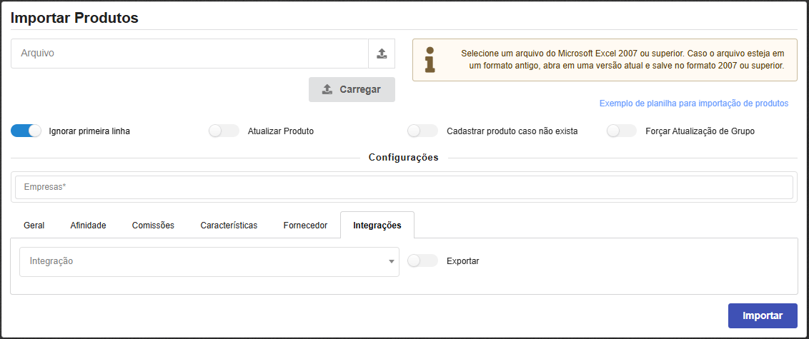Screen dimensions: 809x339
Task: Click the Arquivo file input field
Action: 189,54
